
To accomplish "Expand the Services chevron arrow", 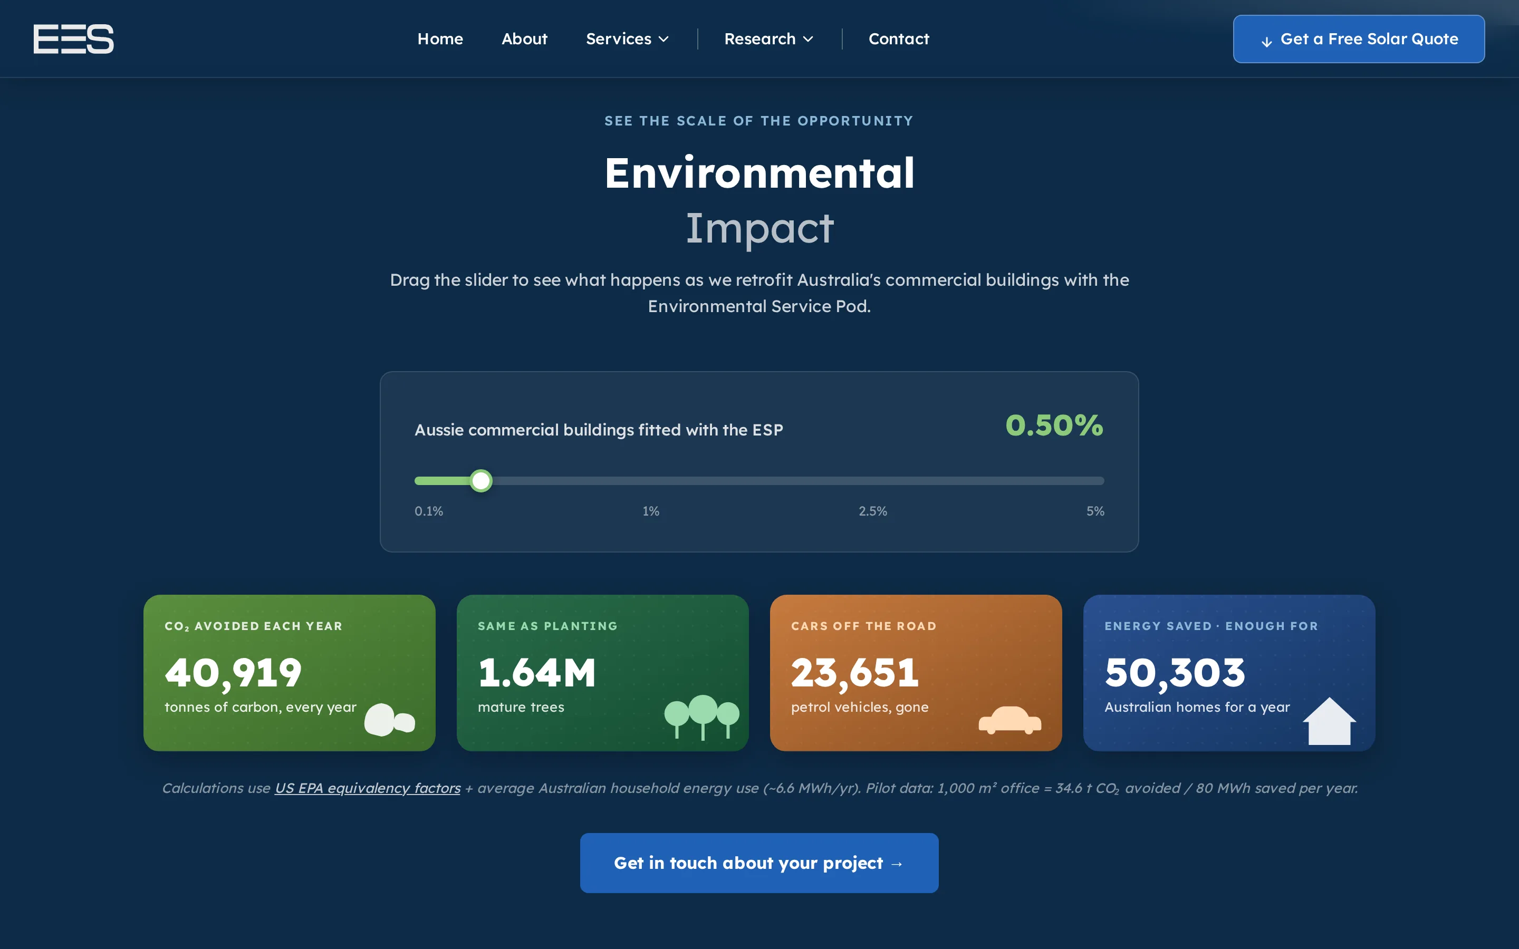I will [x=664, y=40].
